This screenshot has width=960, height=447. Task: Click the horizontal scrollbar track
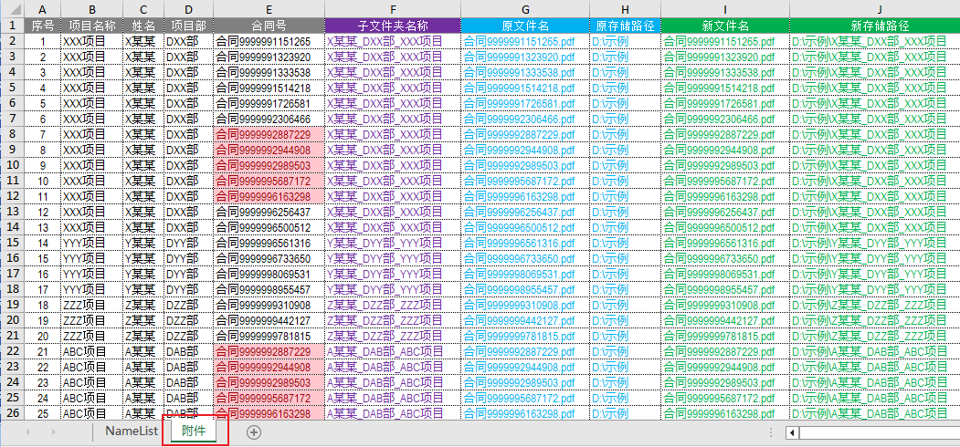click(x=877, y=432)
